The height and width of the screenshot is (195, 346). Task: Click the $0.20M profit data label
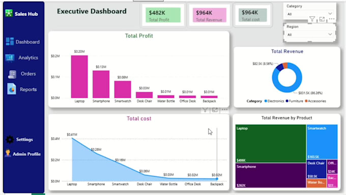(x=79, y=51)
